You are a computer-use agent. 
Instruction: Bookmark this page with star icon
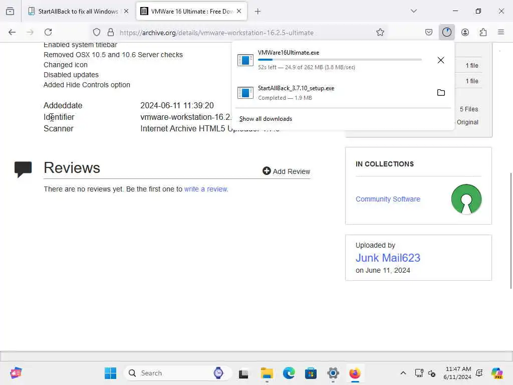point(380,32)
